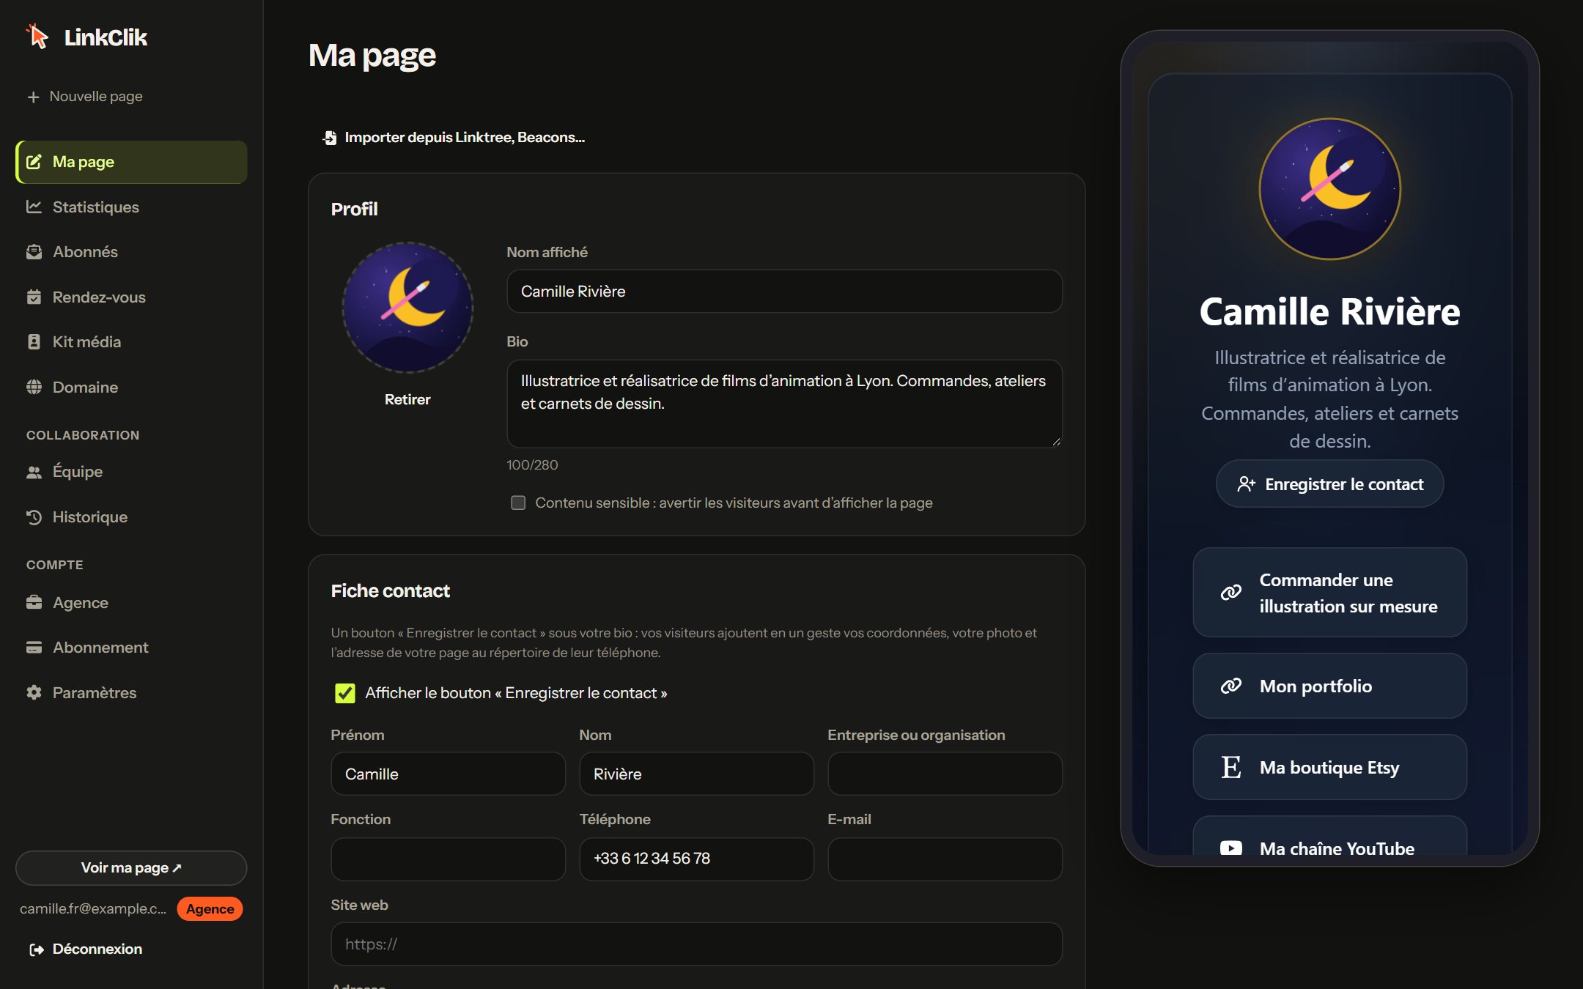Click the Domaine globe icon
Image resolution: width=1583 pixels, height=989 pixels.
pos(34,387)
